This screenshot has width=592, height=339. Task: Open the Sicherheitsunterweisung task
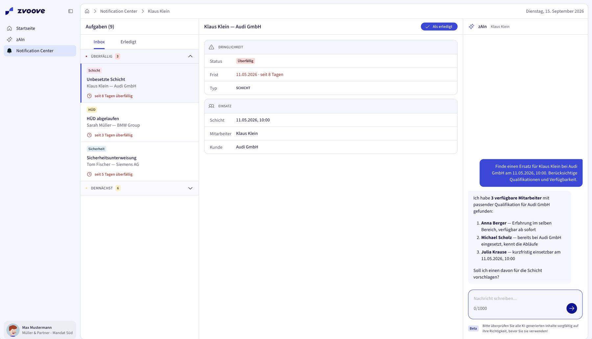(139, 162)
